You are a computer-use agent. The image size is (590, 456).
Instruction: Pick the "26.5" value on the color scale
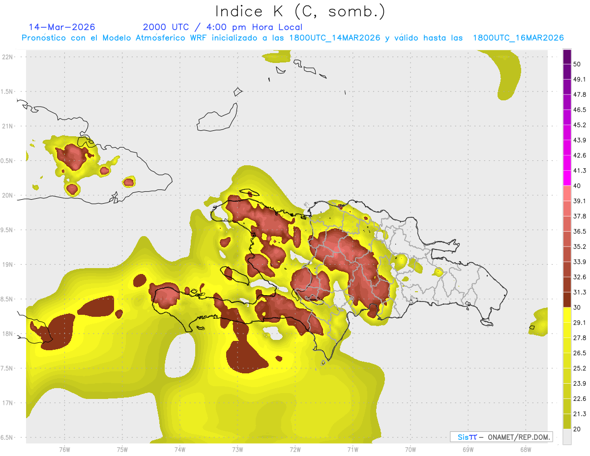pyautogui.click(x=580, y=353)
